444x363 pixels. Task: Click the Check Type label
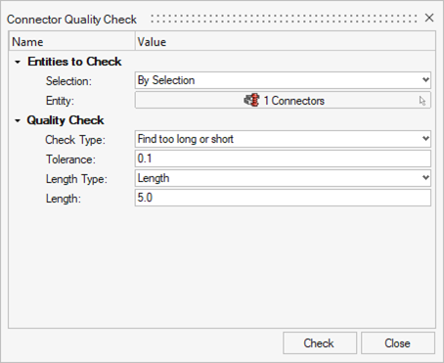[x=75, y=140]
